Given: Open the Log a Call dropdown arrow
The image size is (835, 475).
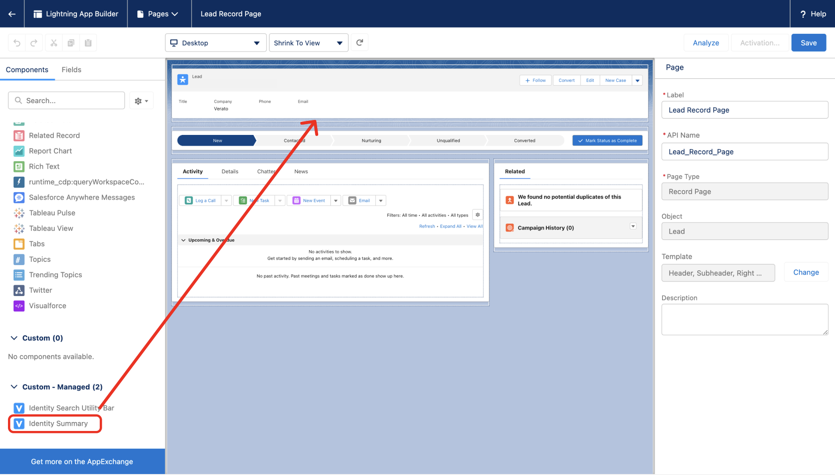Looking at the screenshot, I should point(226,200).
